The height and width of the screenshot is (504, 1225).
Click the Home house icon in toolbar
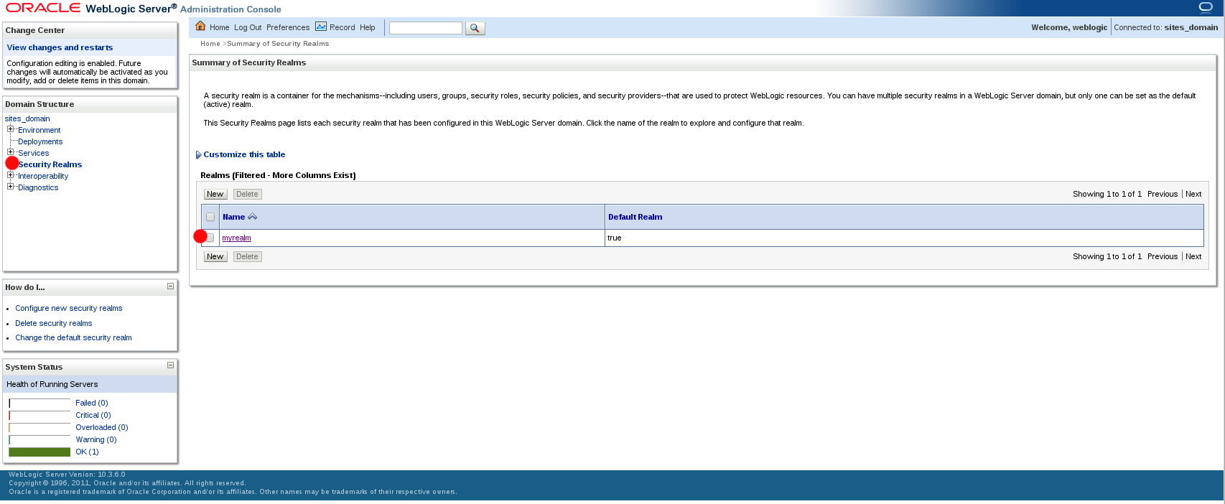point(201,27)
